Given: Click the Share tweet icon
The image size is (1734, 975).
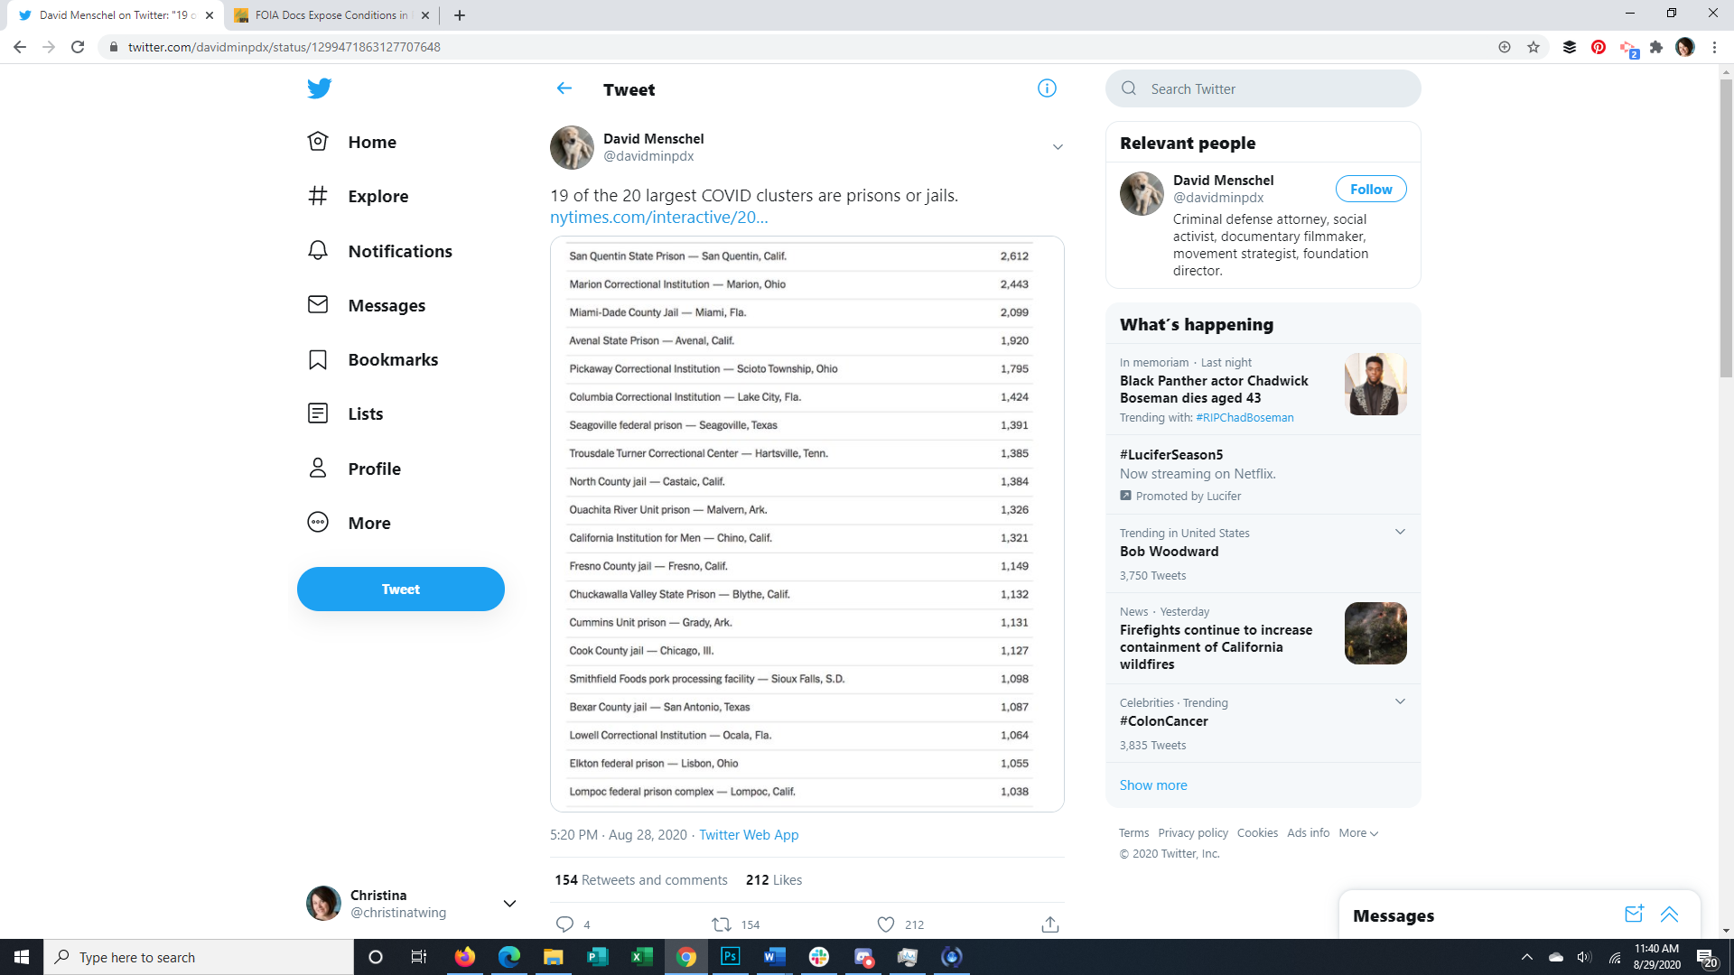Looking at the screenshot, I should click(x=1049, y=924).
